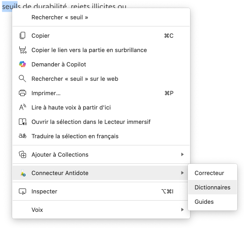This screenshot has width=244, height=228.
Task: Click the magnifying glass web search icon
Action: [x=22, y=79]
